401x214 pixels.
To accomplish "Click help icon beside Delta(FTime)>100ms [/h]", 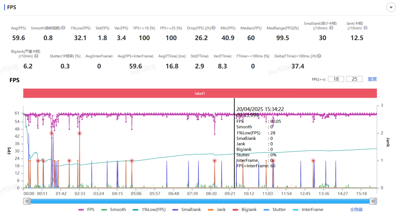I will (x=319, y=56).
